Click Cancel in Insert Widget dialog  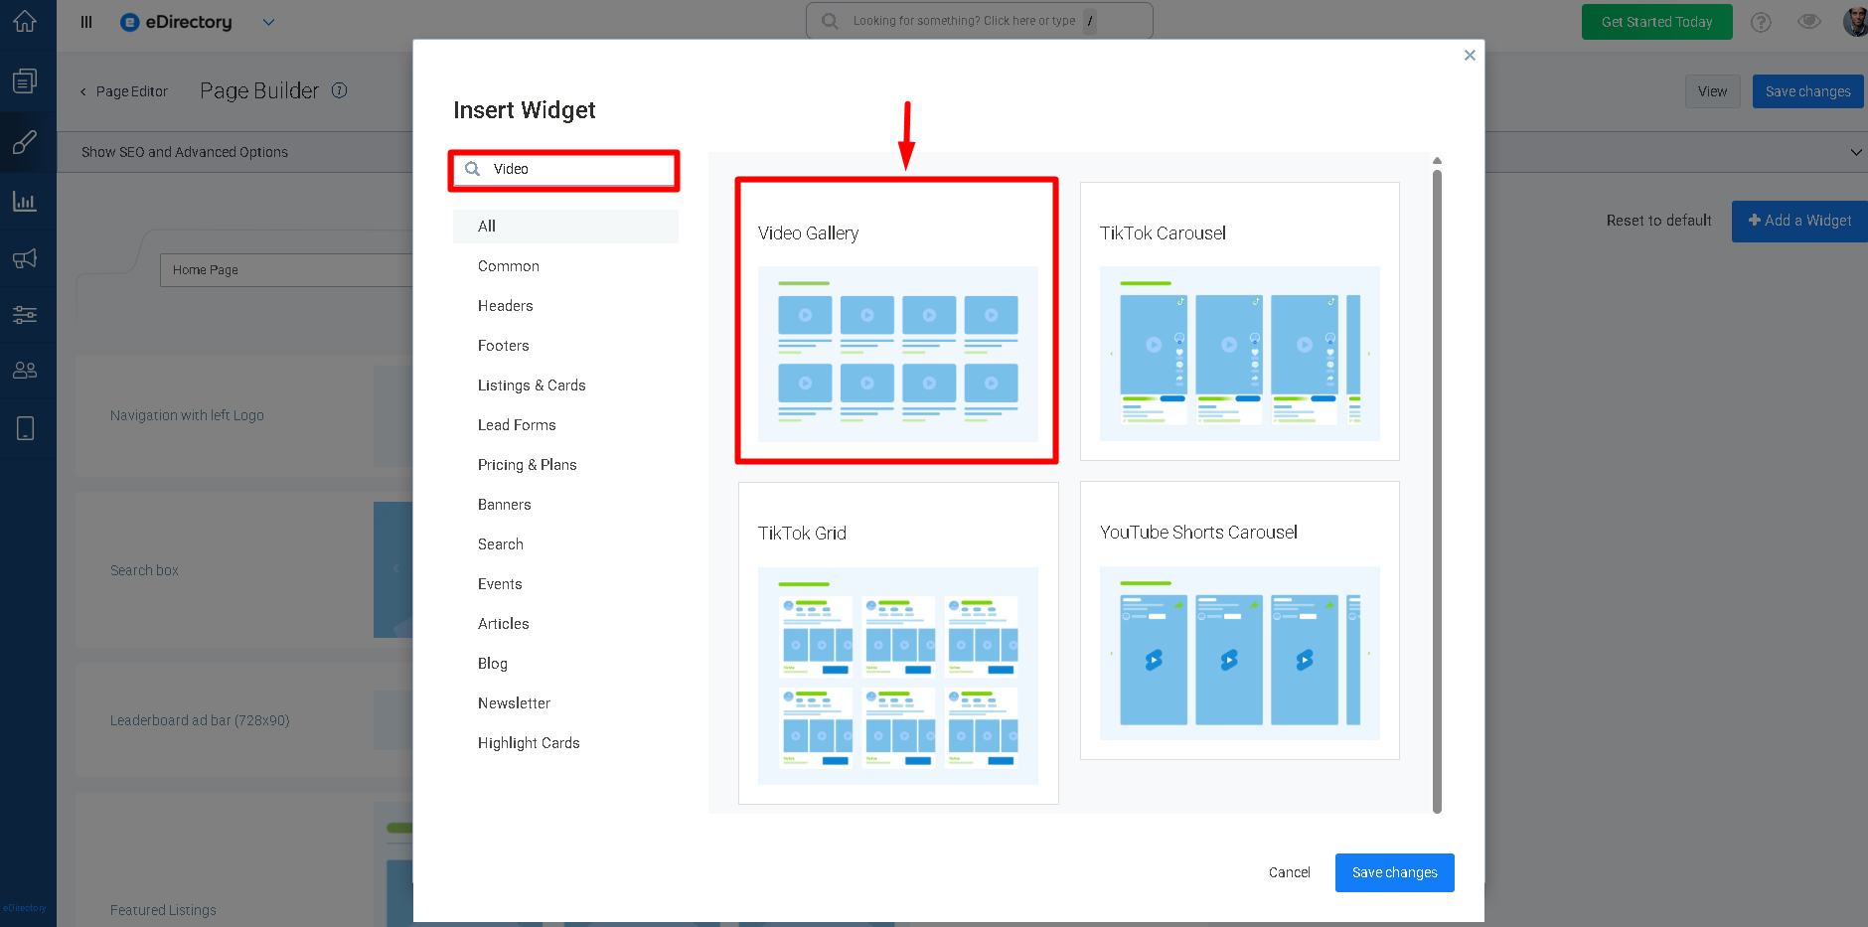pyautogui.click(x=1290, y=873)
